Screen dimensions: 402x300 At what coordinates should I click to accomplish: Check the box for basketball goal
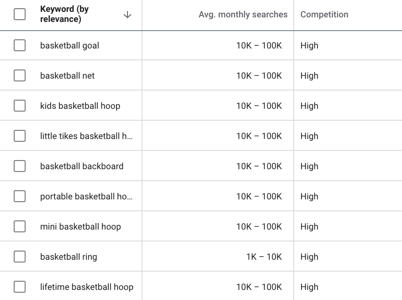point(20,45)
